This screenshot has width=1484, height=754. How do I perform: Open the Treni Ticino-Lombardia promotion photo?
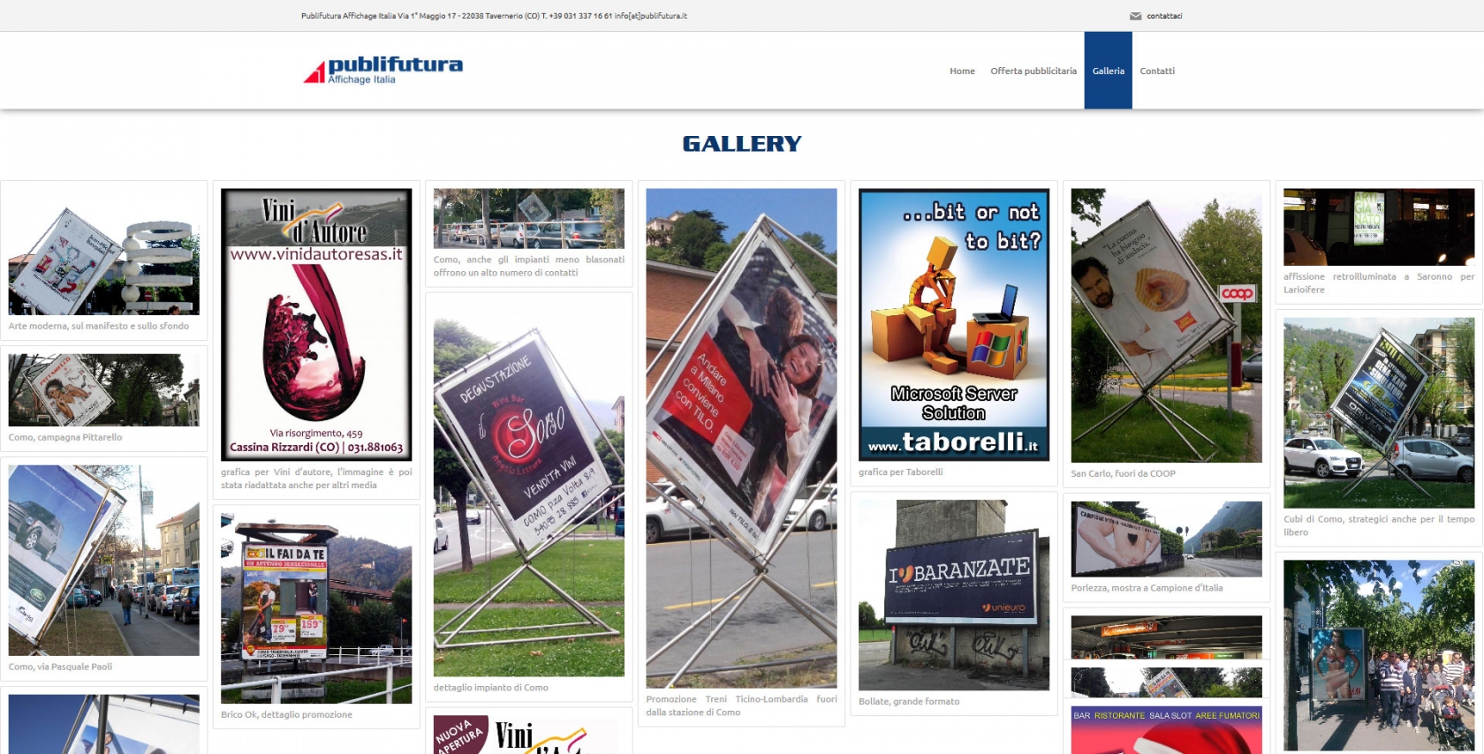coord(741,438)
